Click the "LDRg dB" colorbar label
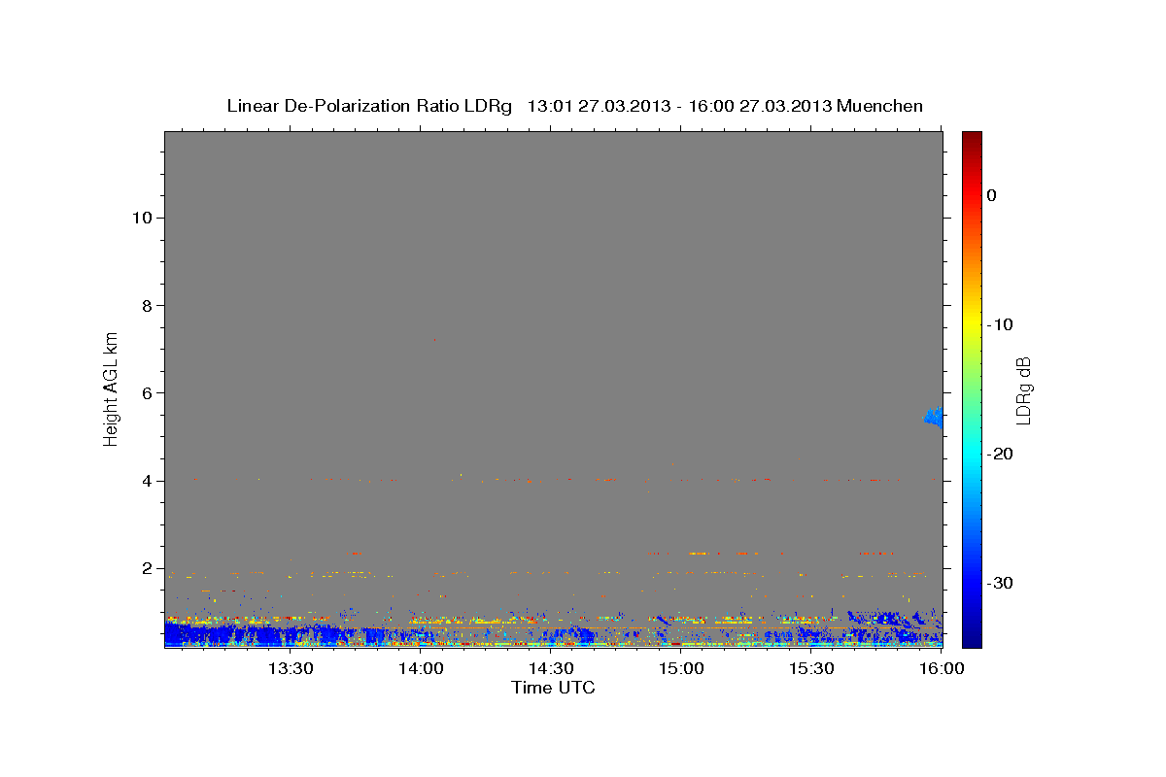This screenshot has width=1166, height=777. coord(1023,390)
